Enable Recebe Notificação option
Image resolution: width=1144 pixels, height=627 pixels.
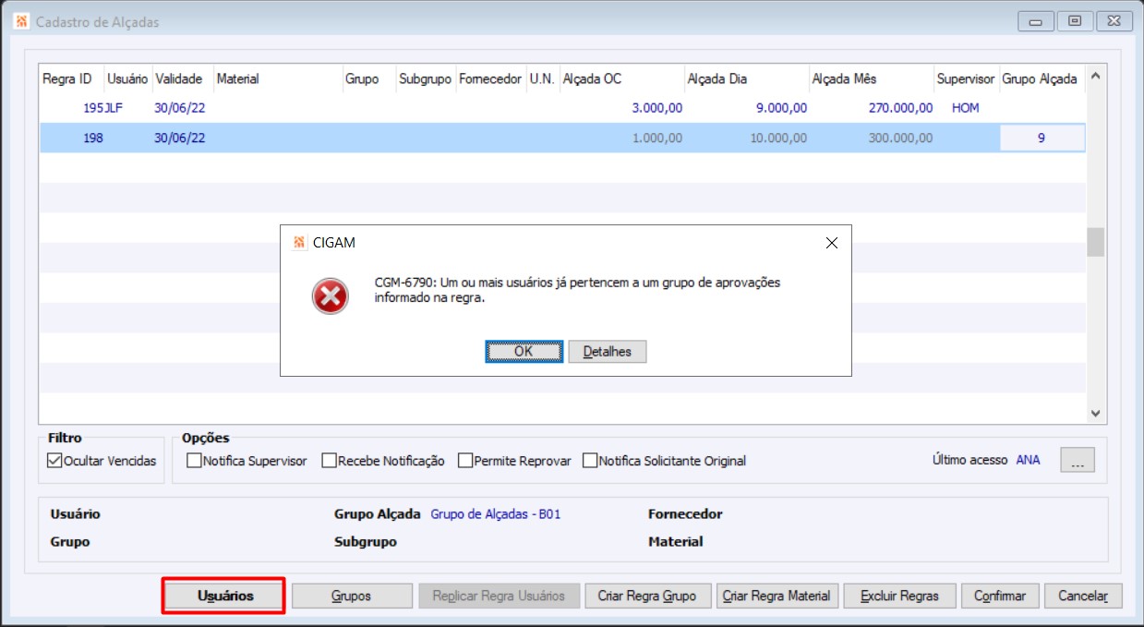pos(329,461)
